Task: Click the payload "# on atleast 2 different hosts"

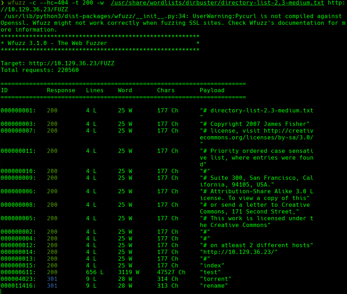Action: click(256, 245)
